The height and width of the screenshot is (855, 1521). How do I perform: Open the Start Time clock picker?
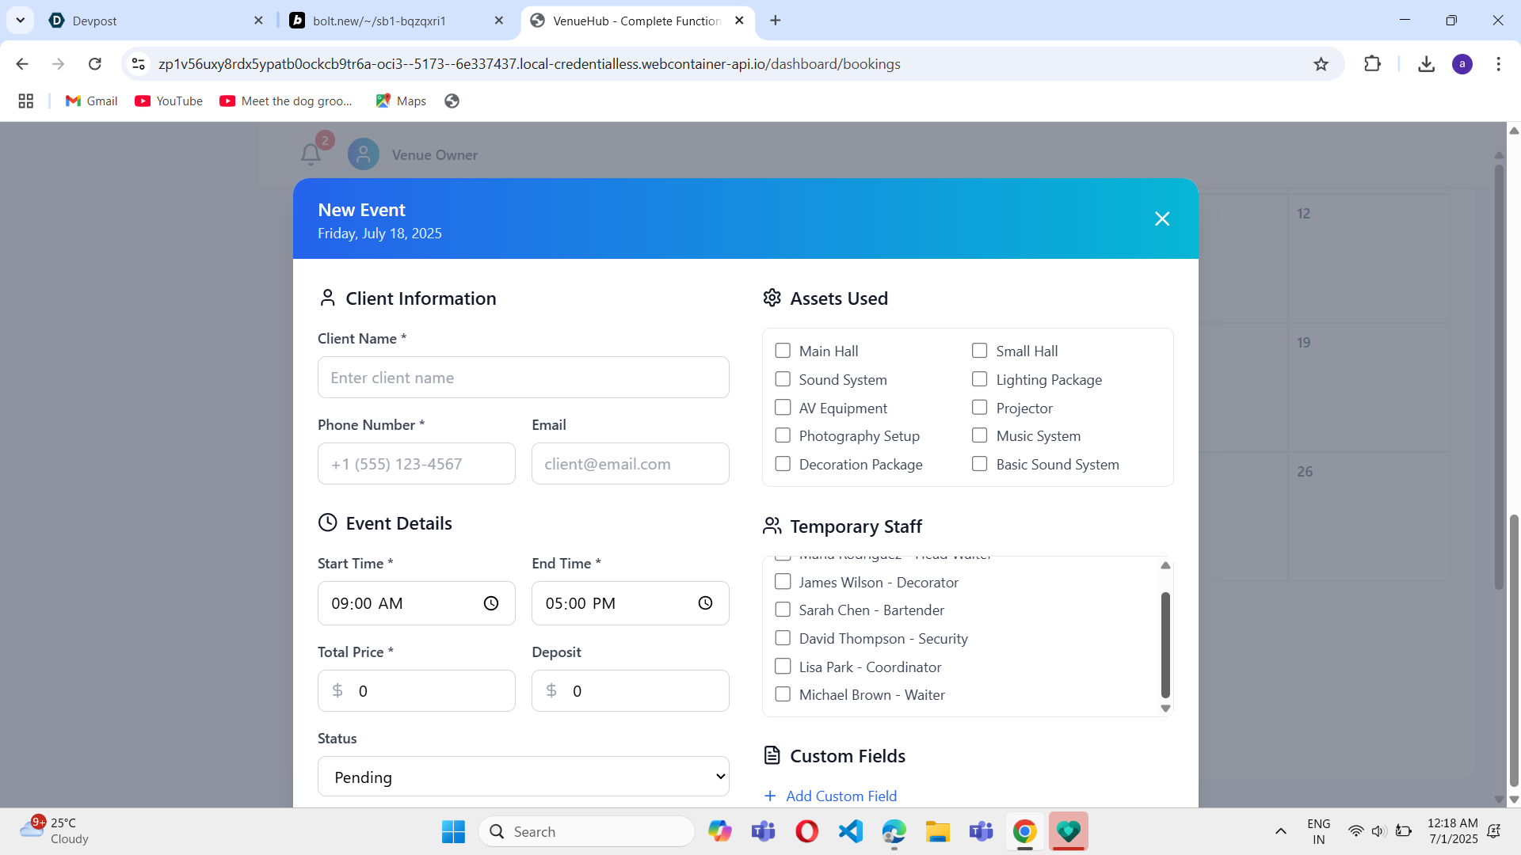pyautogui.click(x=491, y=603)
